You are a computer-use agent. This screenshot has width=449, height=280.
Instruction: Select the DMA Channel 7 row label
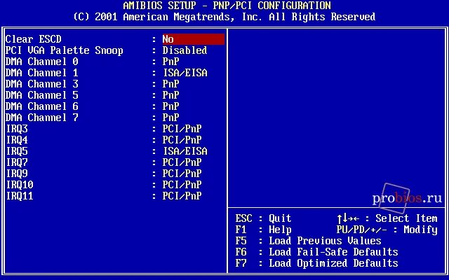pos(42,118)
